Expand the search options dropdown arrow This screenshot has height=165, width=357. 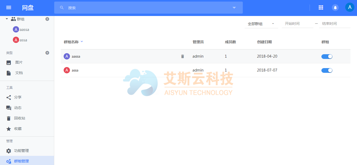tap(234, 8)
